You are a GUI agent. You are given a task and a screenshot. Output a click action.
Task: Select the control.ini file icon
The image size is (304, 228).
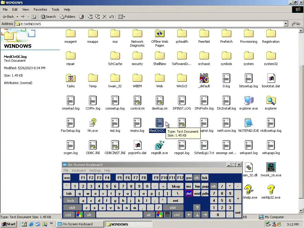click(137, 100)
